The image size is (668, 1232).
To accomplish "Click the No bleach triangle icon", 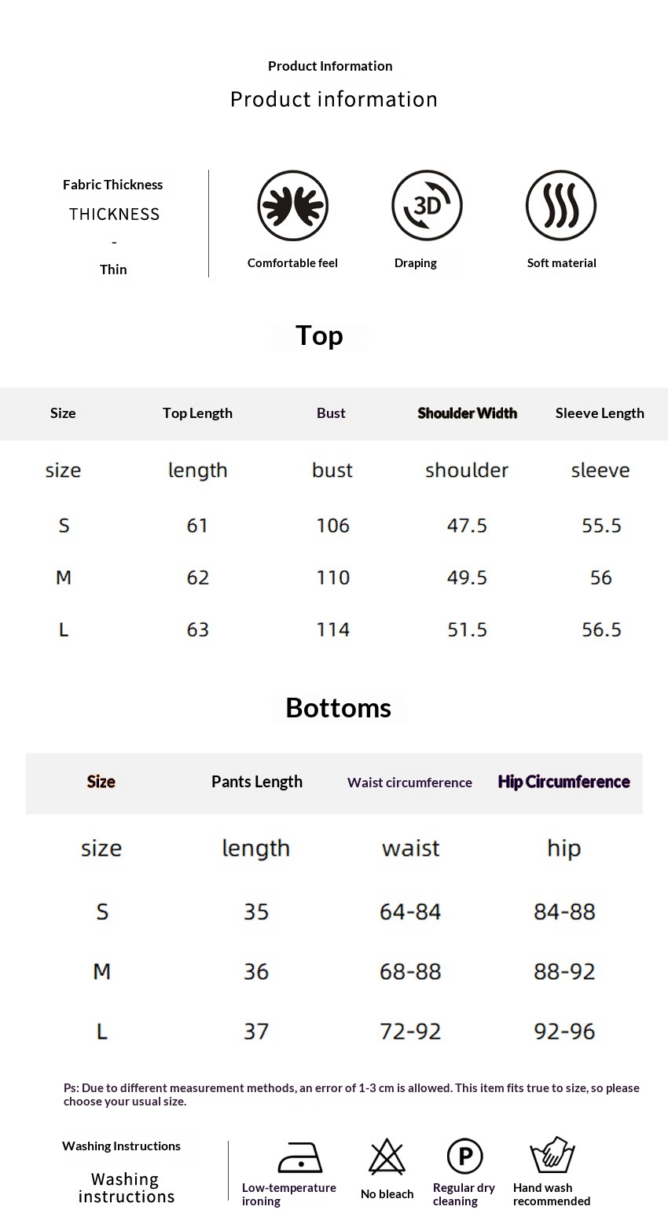I will pos(387,1157).
